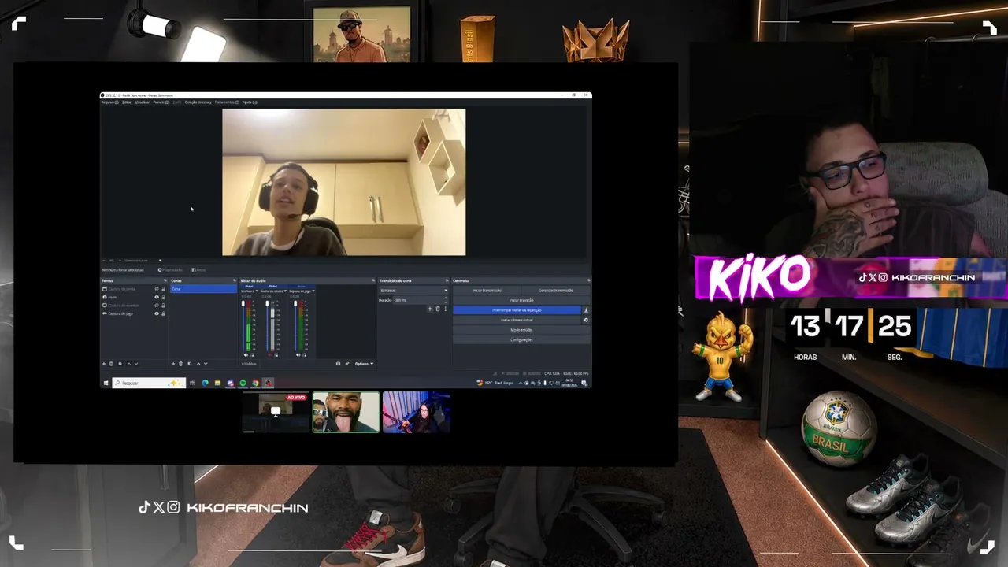The image size is (1008, 567).
Task: Open the Painéis menu in OBS
Action: click(160, 102)
